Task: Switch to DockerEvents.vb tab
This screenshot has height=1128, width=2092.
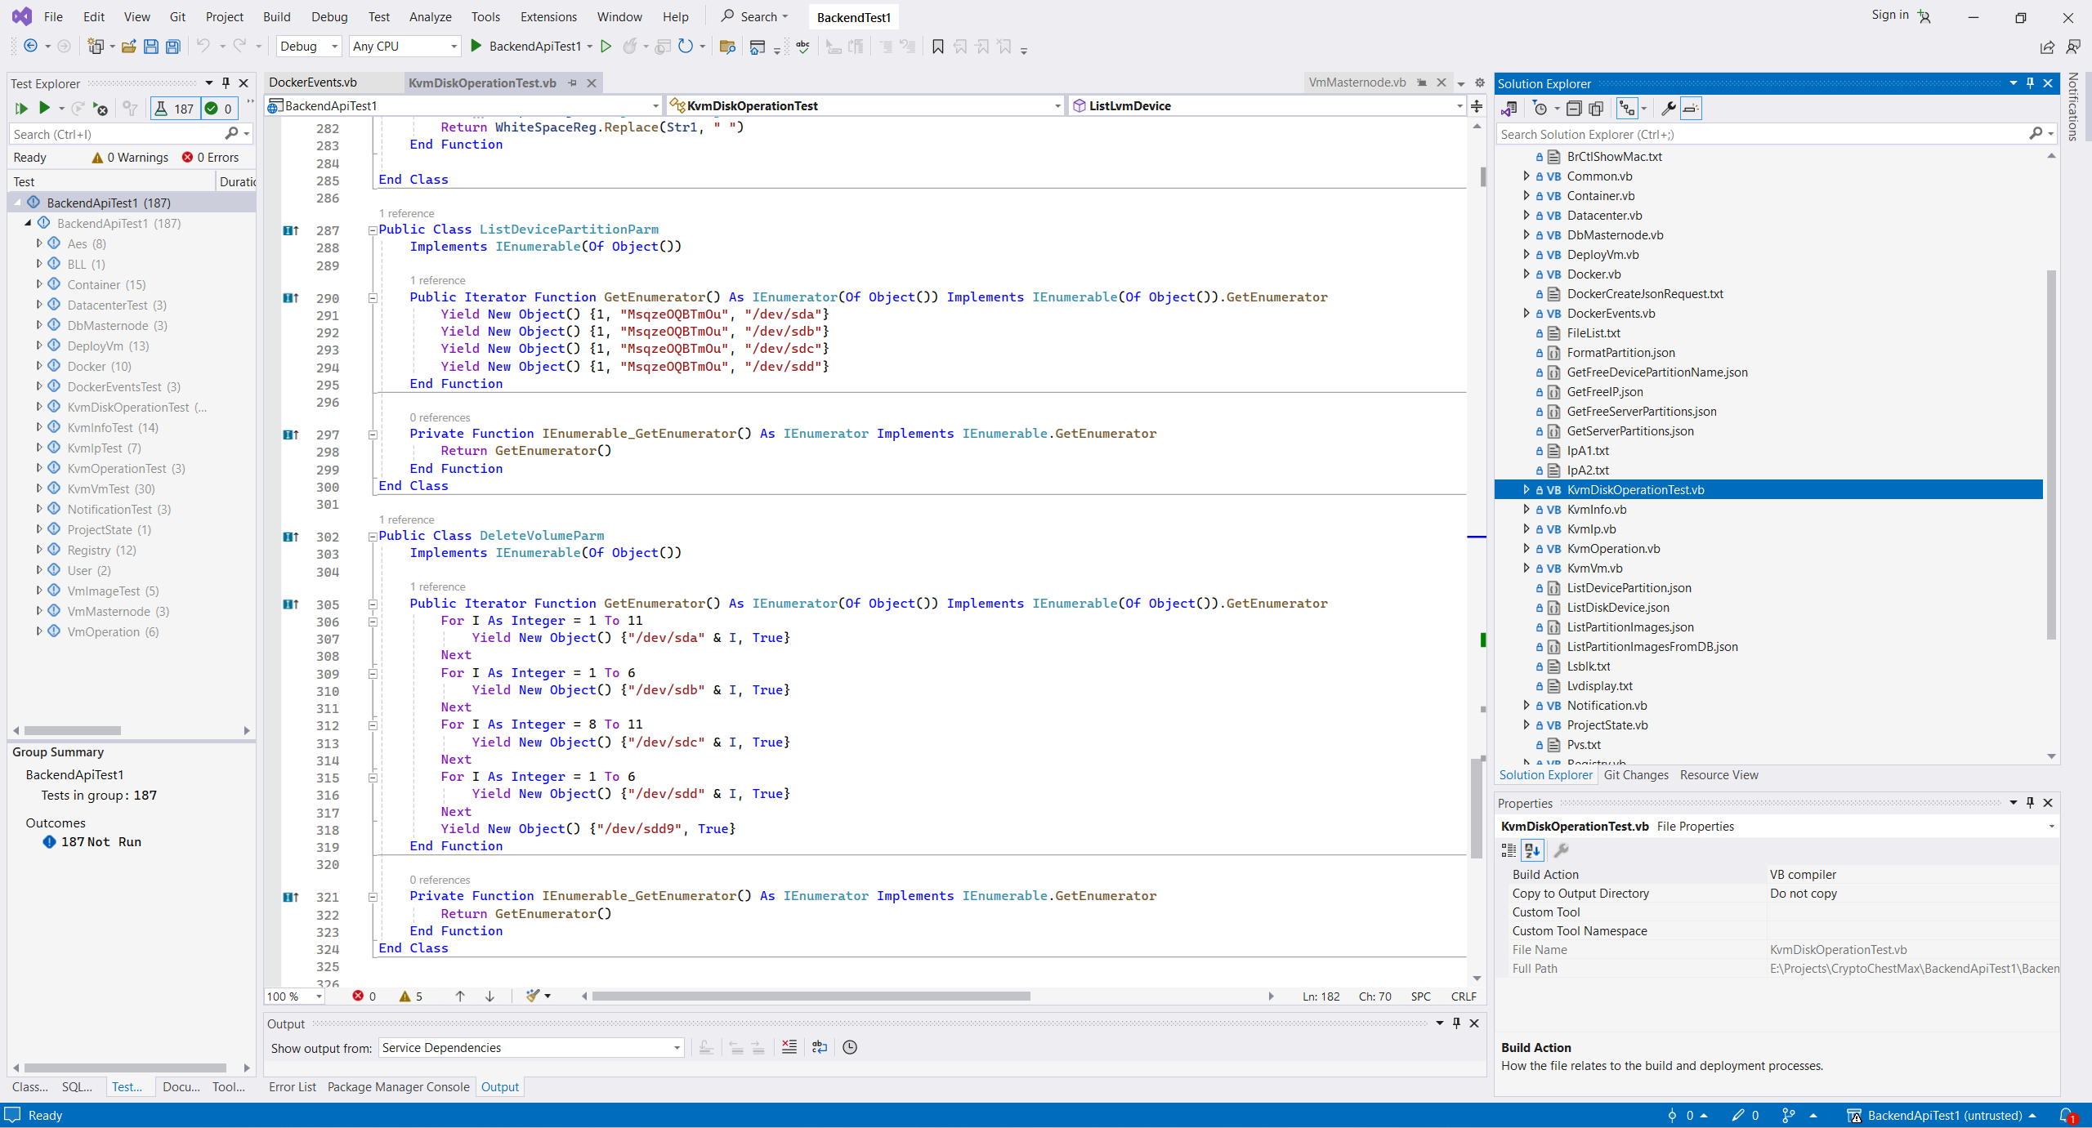Action: (x=313, y=82)
